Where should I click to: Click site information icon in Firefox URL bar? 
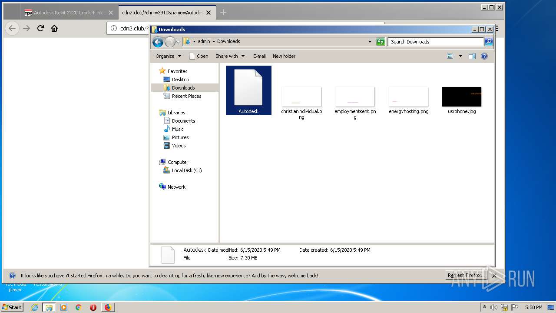click(x=114, y=28)
